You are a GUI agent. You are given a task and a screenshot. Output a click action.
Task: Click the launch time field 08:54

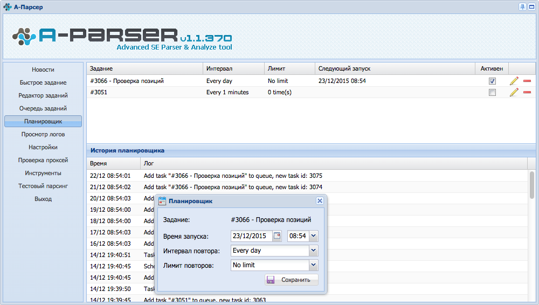(298, 236)
